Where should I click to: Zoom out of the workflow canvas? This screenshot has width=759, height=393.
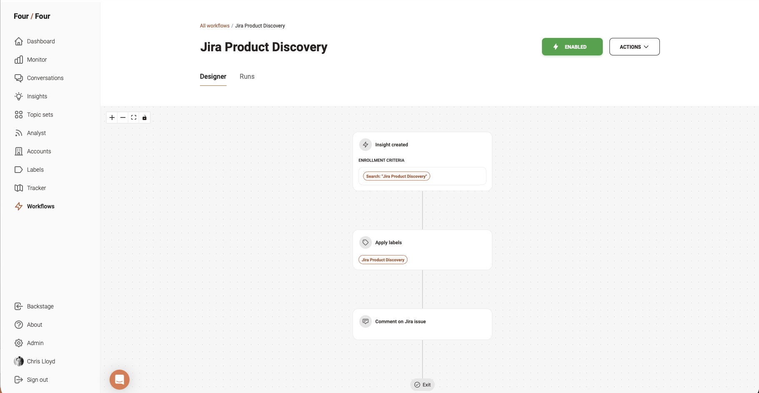(123, 118)
